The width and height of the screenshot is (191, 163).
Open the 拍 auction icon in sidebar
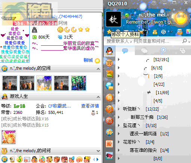[x=109, y=97]
